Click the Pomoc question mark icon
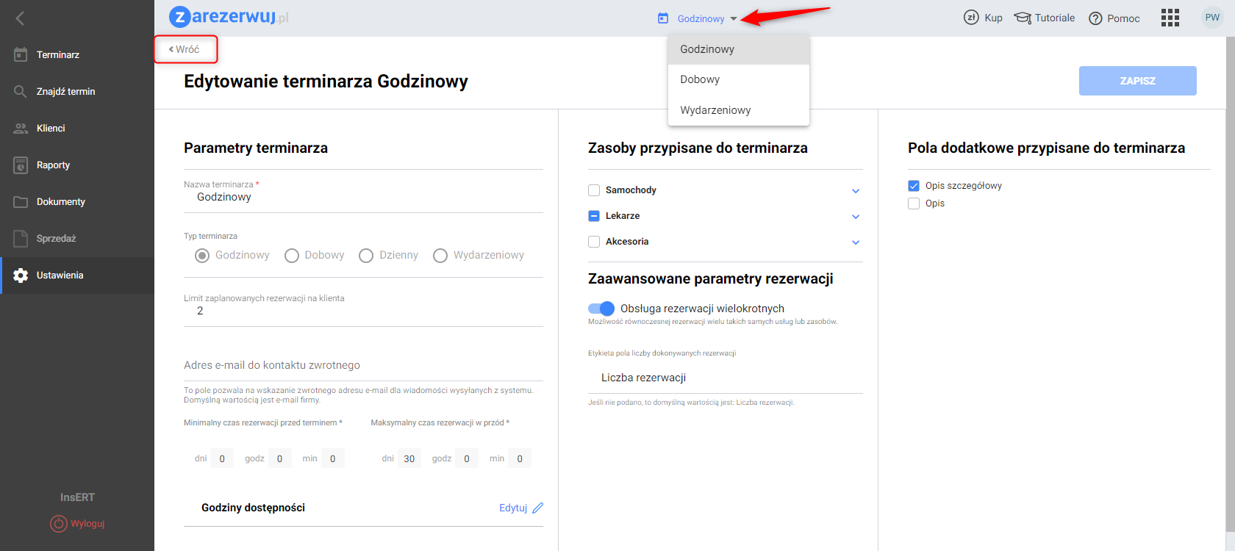Image resolution: width=1235 pixels, height=551 pixels. click(x=1095, y=18)
